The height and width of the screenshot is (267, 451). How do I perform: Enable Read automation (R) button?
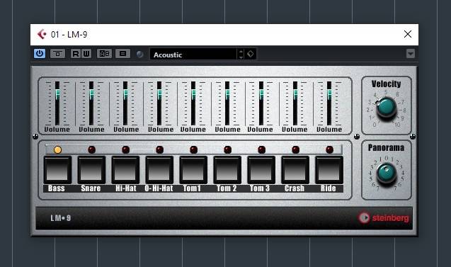[x=76, y=54]
